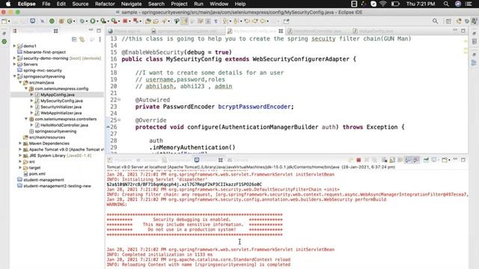The width and height of the screenshot is (479, 269).
Task: Expand the Servers folder
Action: [14, 64]
